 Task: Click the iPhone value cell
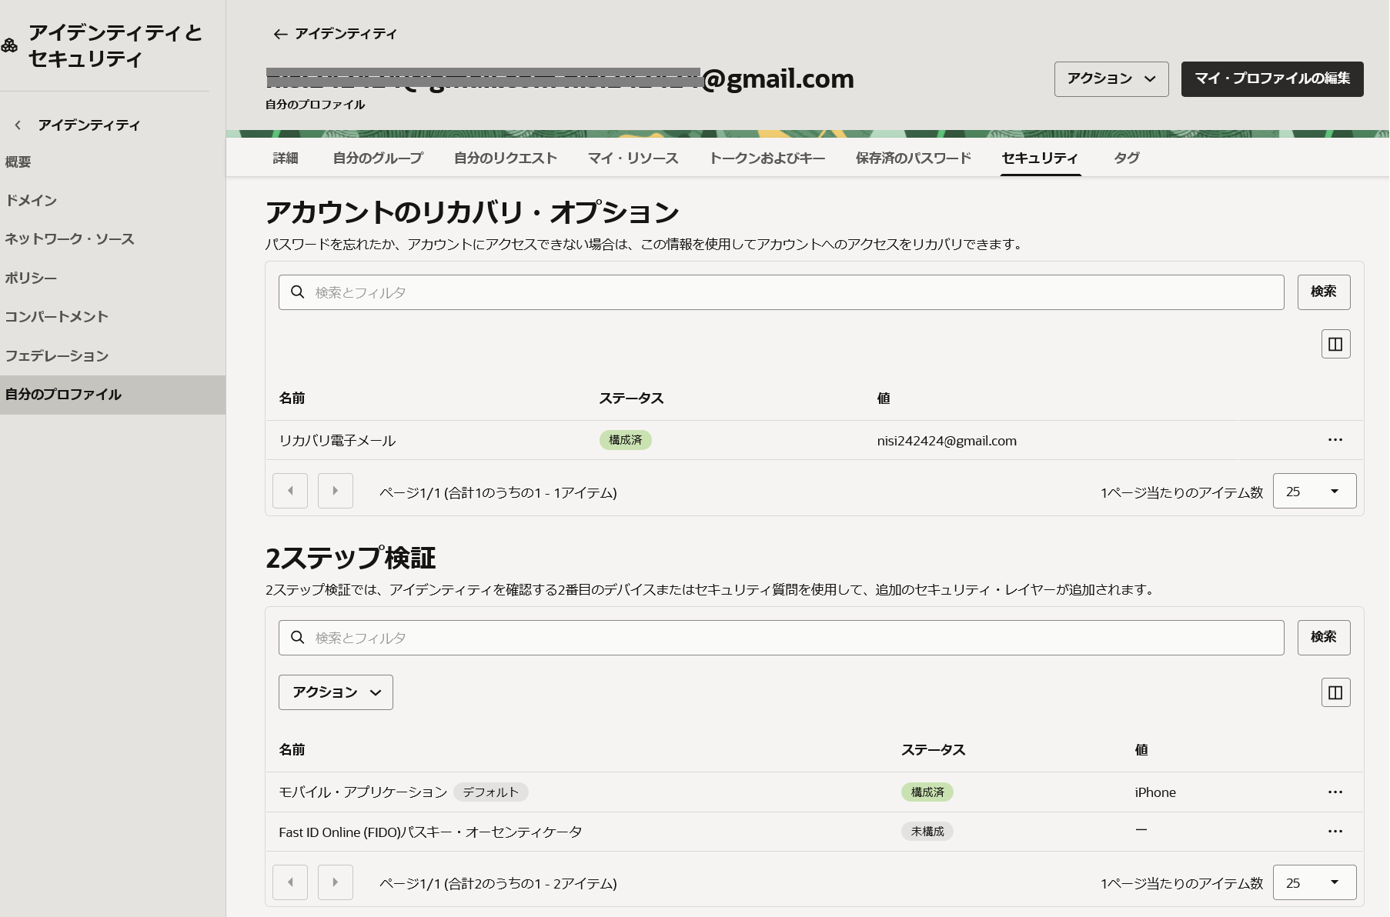point(1155,792)
